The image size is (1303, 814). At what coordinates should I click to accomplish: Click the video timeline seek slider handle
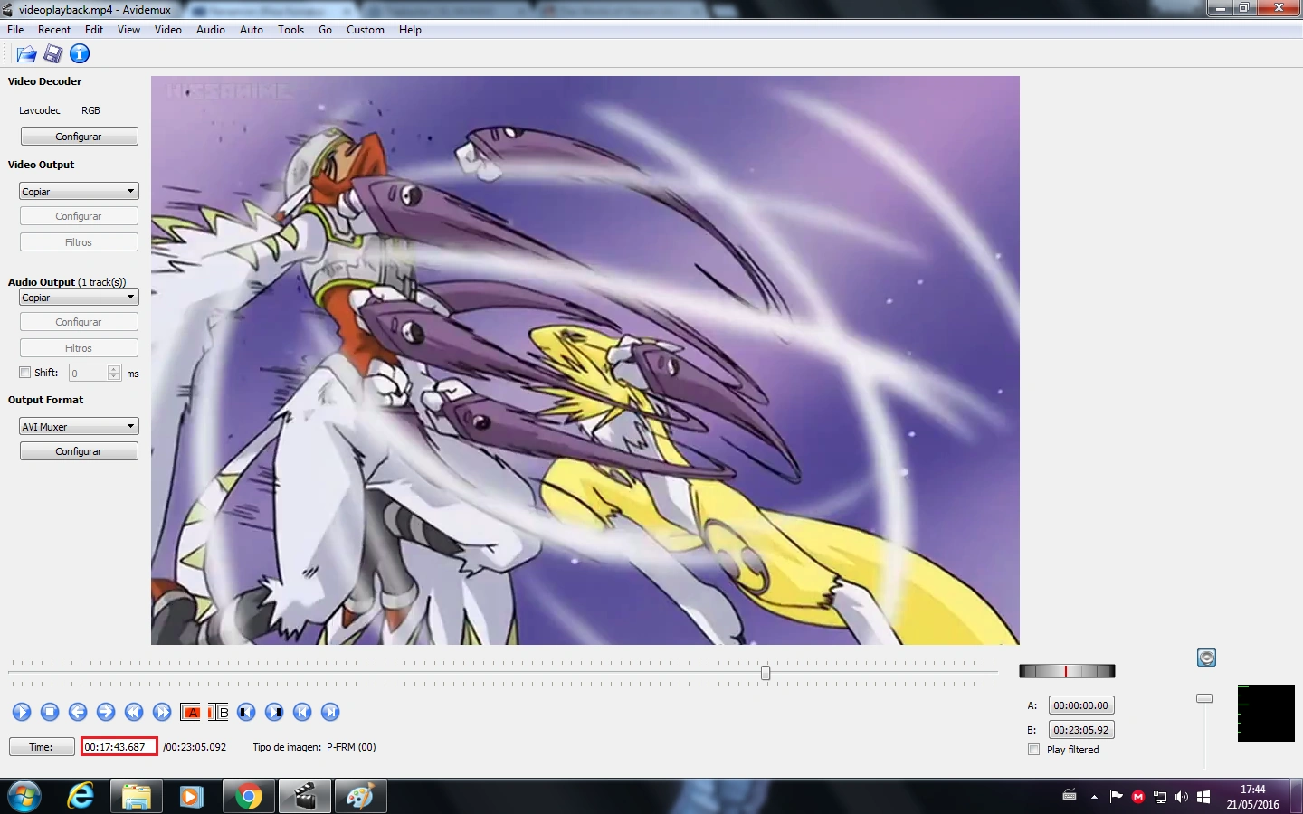[766, 673]
